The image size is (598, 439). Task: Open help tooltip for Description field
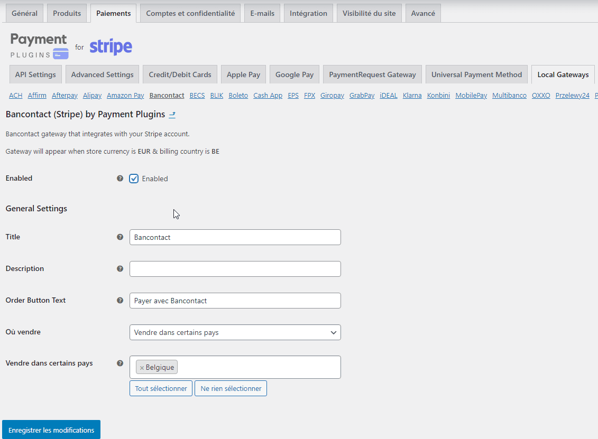120,269
